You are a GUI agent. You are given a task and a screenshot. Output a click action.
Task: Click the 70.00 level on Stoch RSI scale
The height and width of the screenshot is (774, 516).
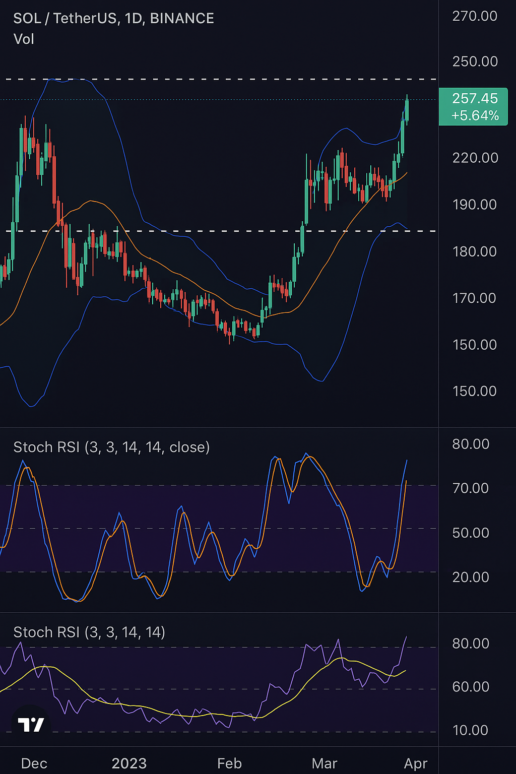click(471, 488)
